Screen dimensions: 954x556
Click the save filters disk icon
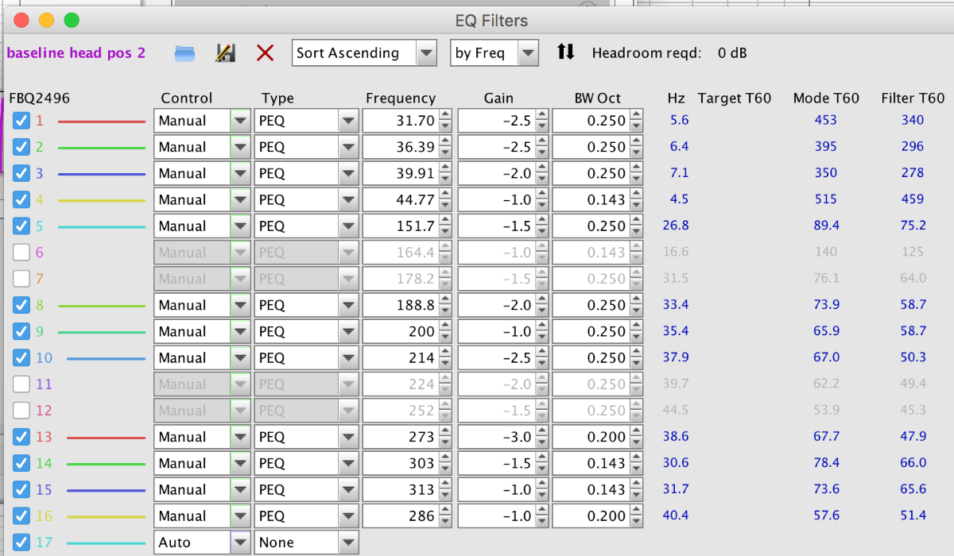tap(225, 53)
